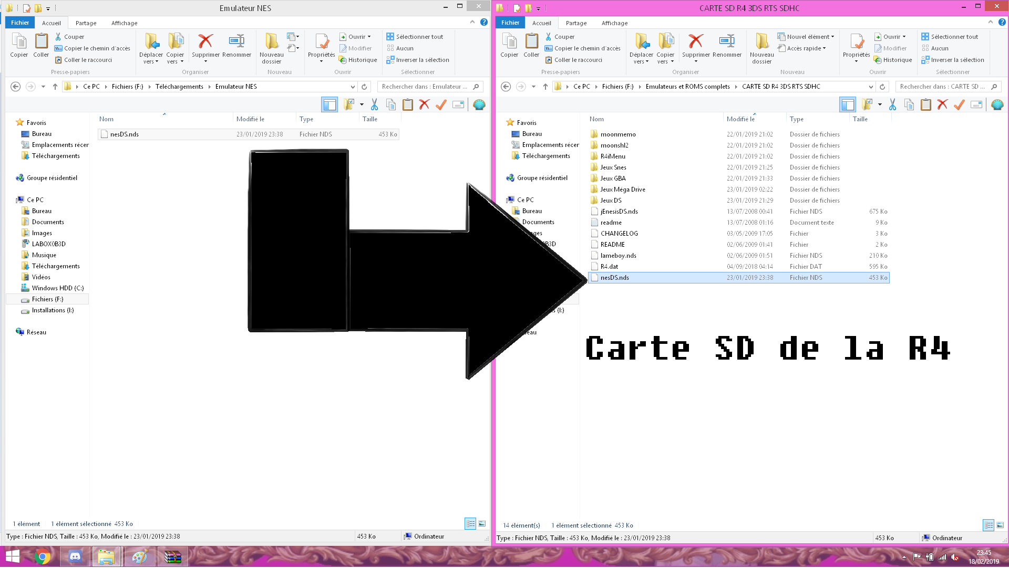Screen dimensions: 1009x568
Task: Click Inverser la sélection in CARTE SD ribbon
Action: tap(952, 60)
